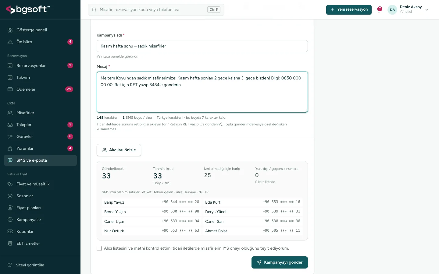Send the campaign with Kampanyayı gönder

[x=280, y=262]
